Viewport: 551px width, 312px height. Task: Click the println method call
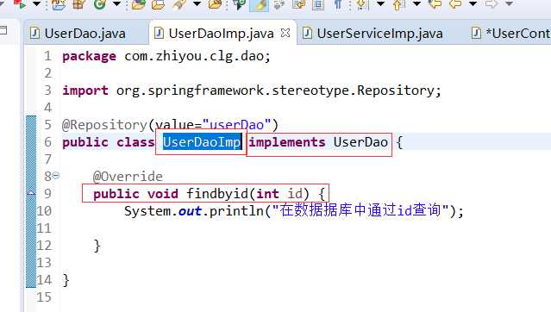(x=236, y=211)
